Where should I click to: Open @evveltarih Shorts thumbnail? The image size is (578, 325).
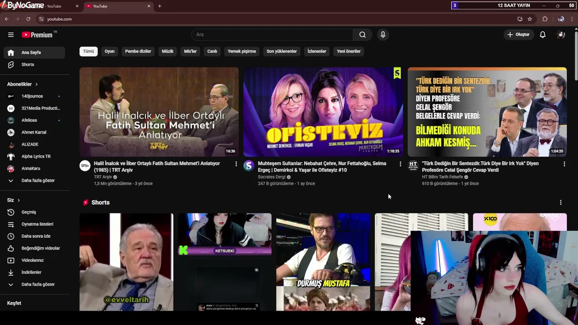(126, 262)
